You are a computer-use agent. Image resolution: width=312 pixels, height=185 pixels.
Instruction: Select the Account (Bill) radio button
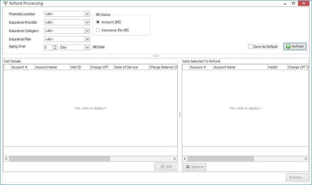[97, 22]
